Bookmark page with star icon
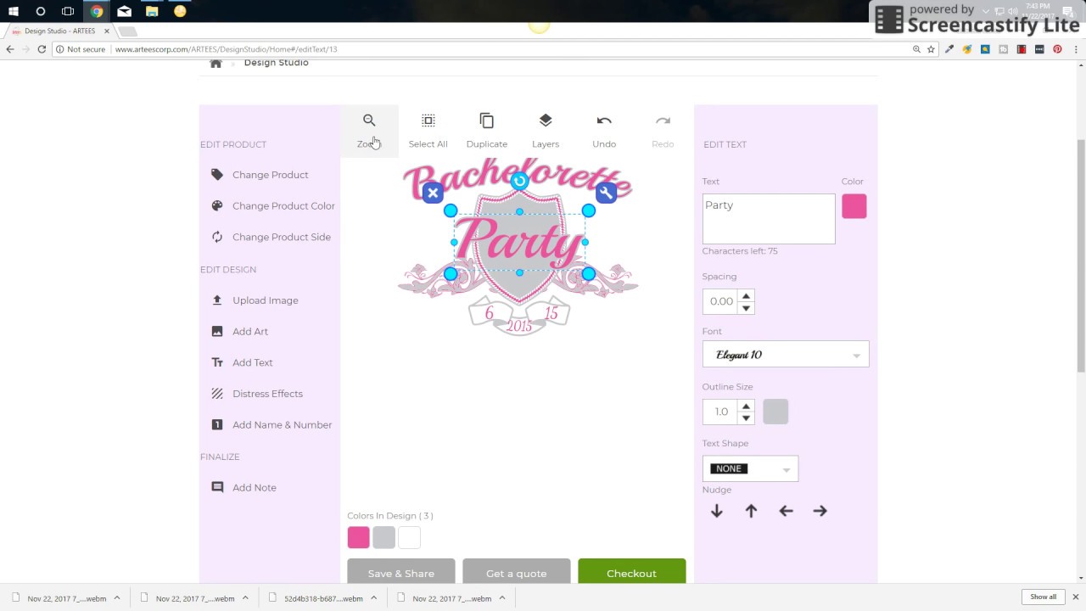 [x=931, y=49]
